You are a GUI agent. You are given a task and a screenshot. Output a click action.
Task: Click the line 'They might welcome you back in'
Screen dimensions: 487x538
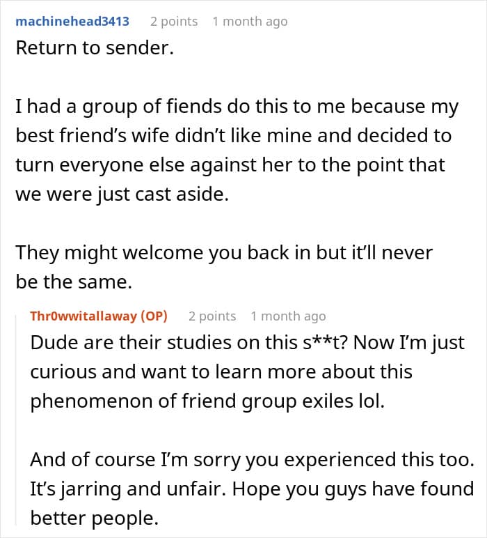click(224, 253)
